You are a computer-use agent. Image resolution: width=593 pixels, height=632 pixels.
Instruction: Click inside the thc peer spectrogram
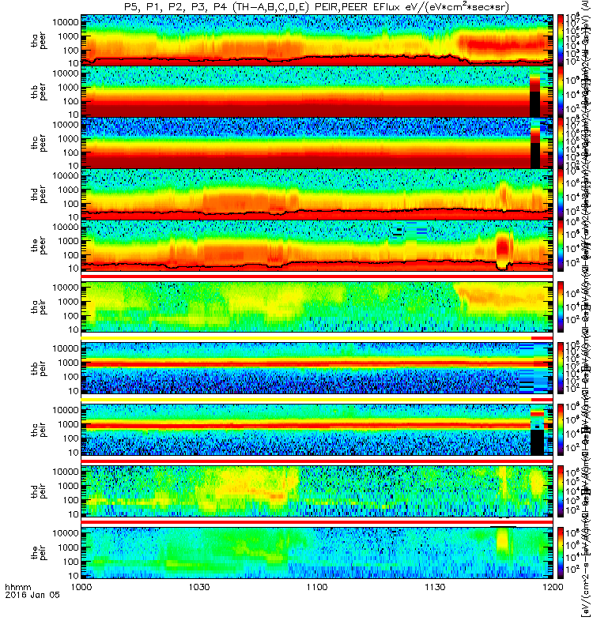(317, 143)
